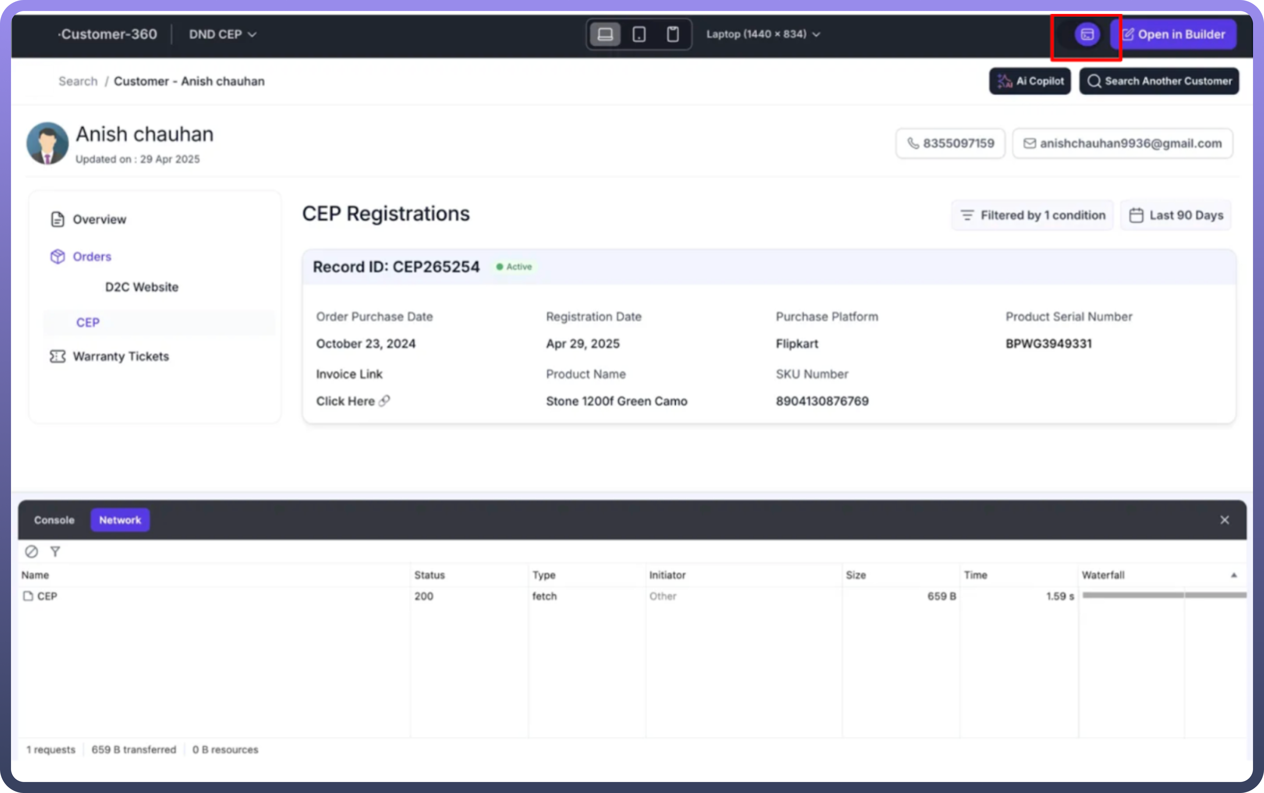Switch to the Network tab
Image resolution: width=1264 pixels, height=793 pixels.
pos(120,520)
